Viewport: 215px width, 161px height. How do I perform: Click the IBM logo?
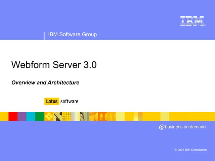point(192,21)
